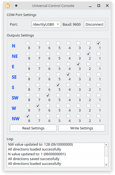Click the log scrollbar down arrow
115x175 pixels.
[x=106, y=165]
